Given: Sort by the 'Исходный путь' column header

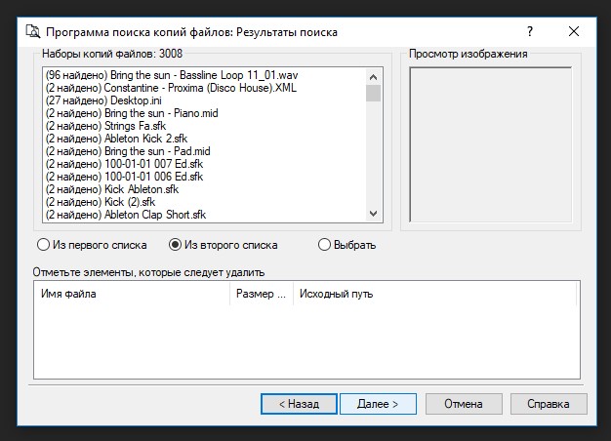Looking at the screenshot, I should coord(434,294).
